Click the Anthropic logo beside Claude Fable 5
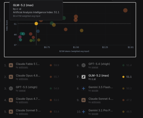Viewport: 143px width, 118px height. click(11, 65)
